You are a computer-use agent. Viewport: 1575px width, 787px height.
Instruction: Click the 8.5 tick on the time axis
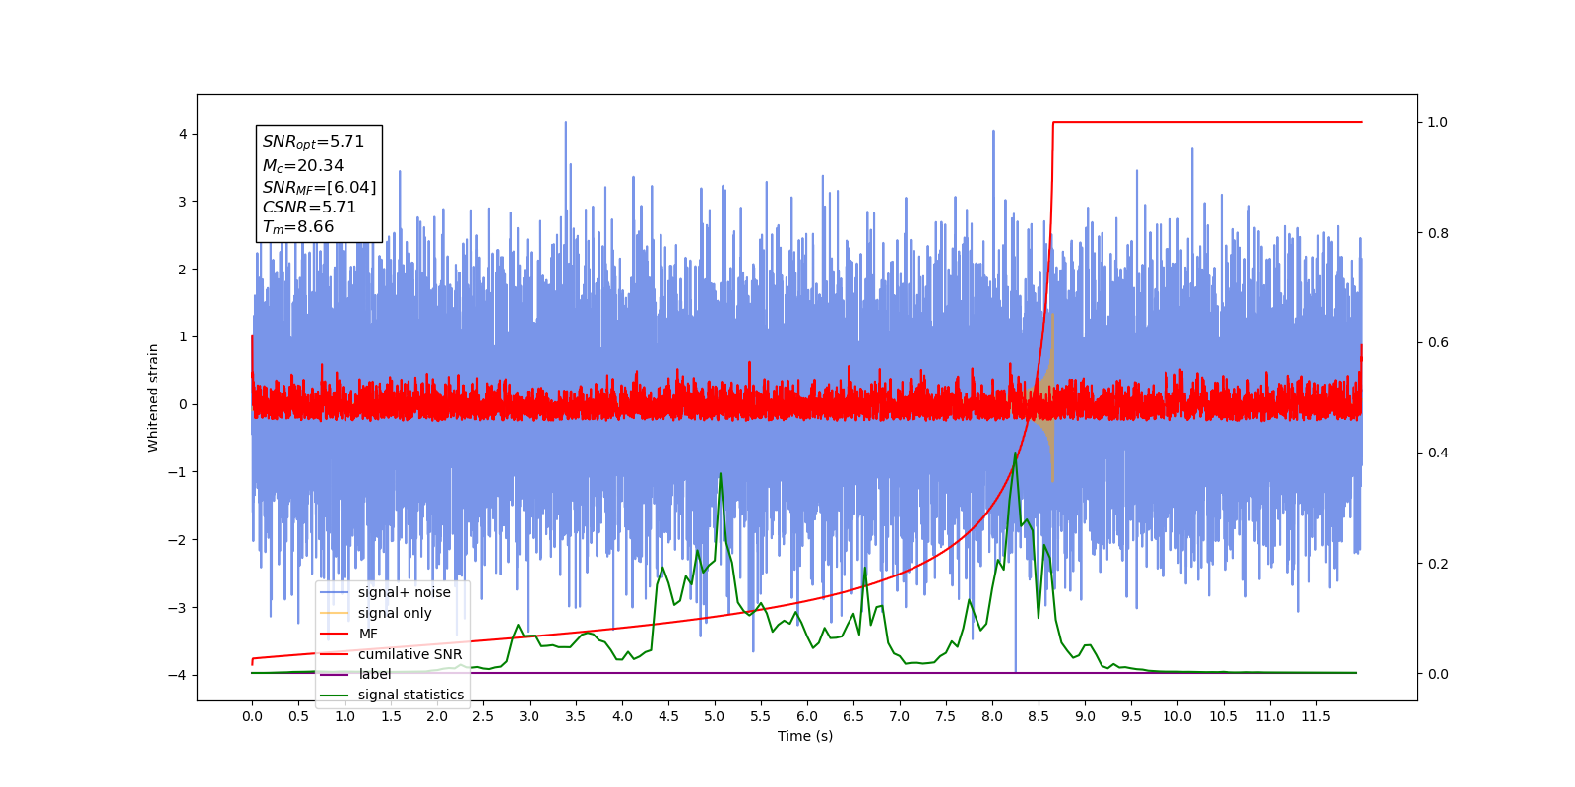pos(1039,716)
